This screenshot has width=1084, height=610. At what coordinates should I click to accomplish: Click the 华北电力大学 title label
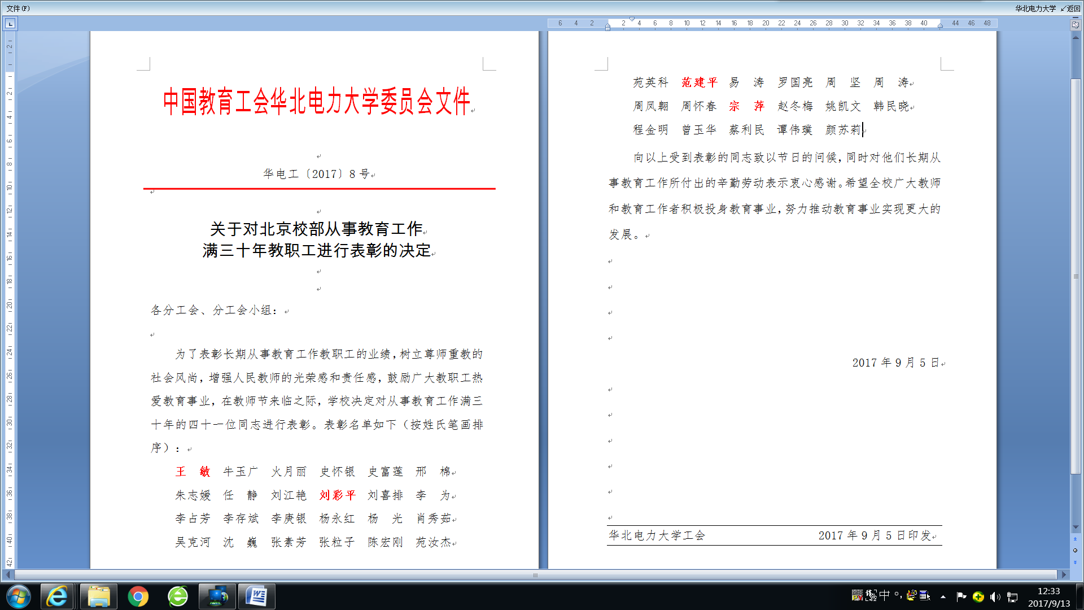[1035, 8]
